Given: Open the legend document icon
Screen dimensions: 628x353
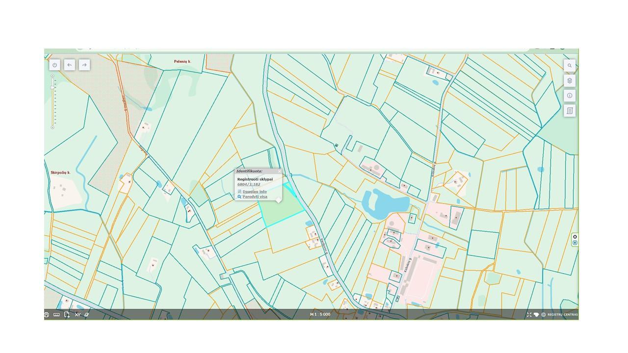Looking at the screenshot, I should (x=570, y=111).
